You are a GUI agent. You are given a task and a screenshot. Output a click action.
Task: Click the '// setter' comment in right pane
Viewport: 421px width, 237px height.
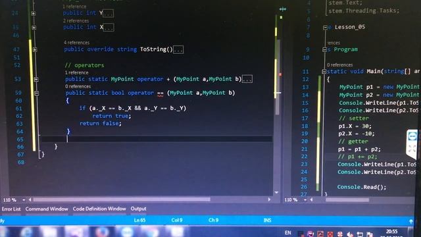[354, 118]
